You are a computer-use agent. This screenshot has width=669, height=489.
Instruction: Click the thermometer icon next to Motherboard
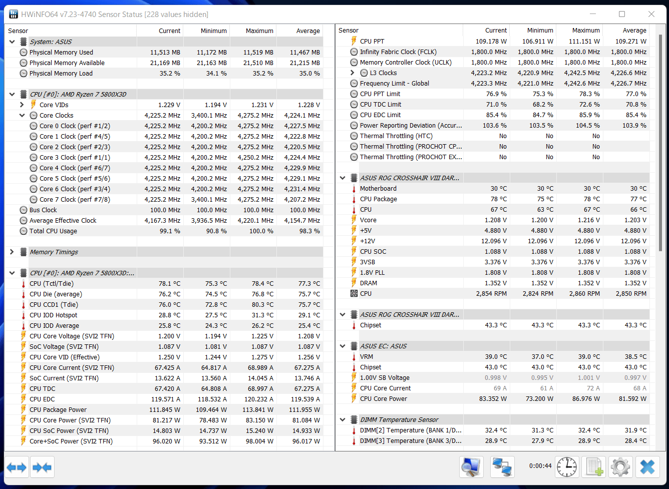(354, 189)
